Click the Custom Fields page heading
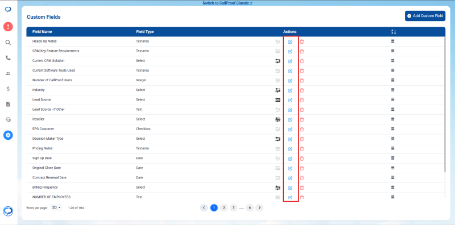The height and width of the screenshot is (225, 455). tap(44, 17)
